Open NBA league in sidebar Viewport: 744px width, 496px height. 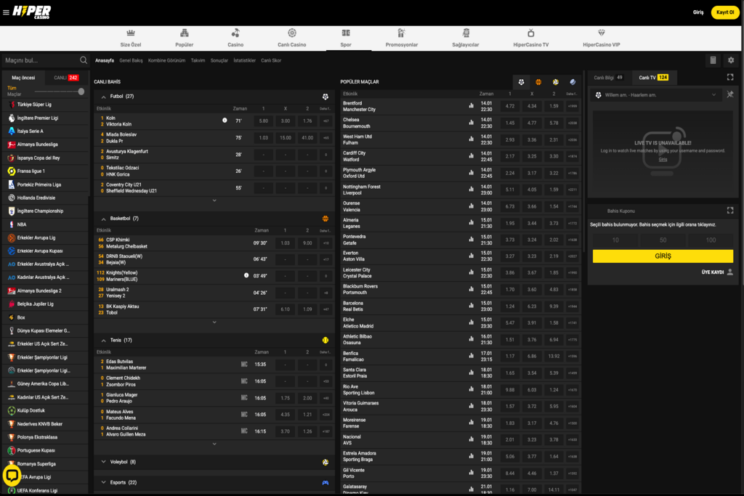click(45, 225)
